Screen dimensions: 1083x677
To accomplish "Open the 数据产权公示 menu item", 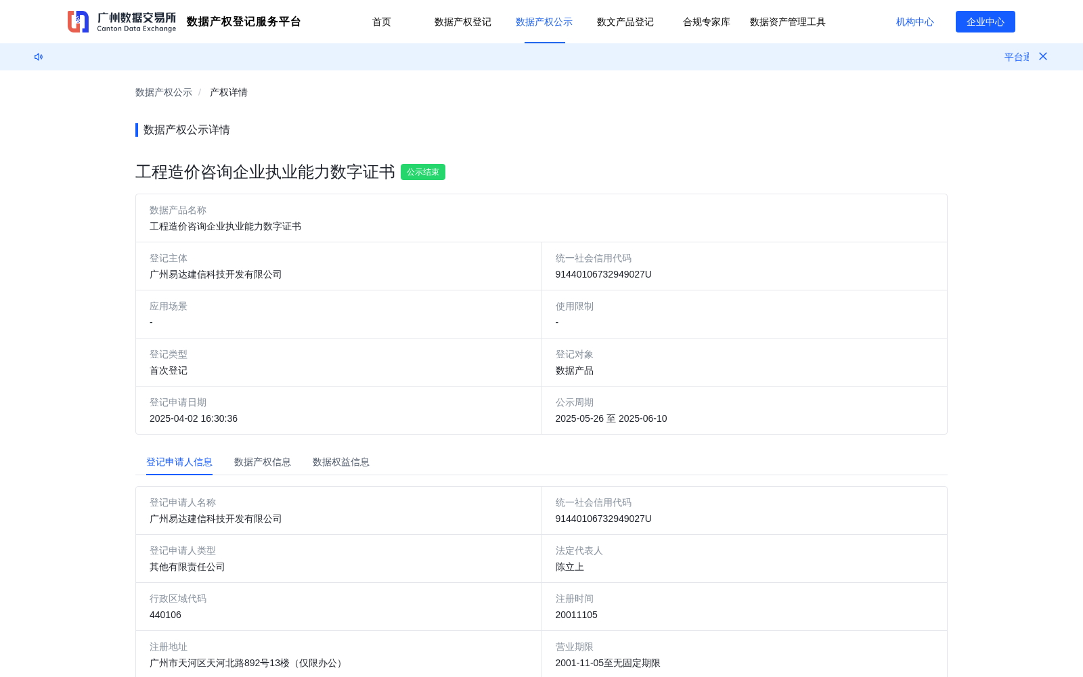I will [x=544, y=22].
